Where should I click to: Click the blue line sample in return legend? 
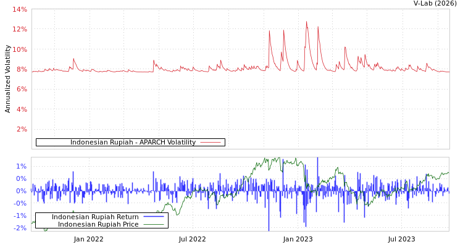point(153,217)
